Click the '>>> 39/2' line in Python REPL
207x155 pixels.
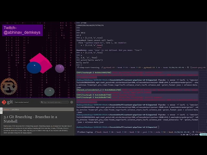point(81,33)
